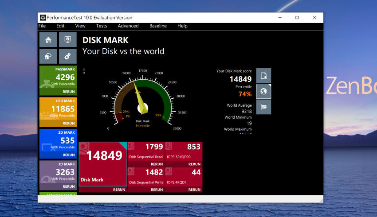Click the DISK MARK heading
Image resolution: width=377 pixels, height=217 pixels.
pos(105,40)
